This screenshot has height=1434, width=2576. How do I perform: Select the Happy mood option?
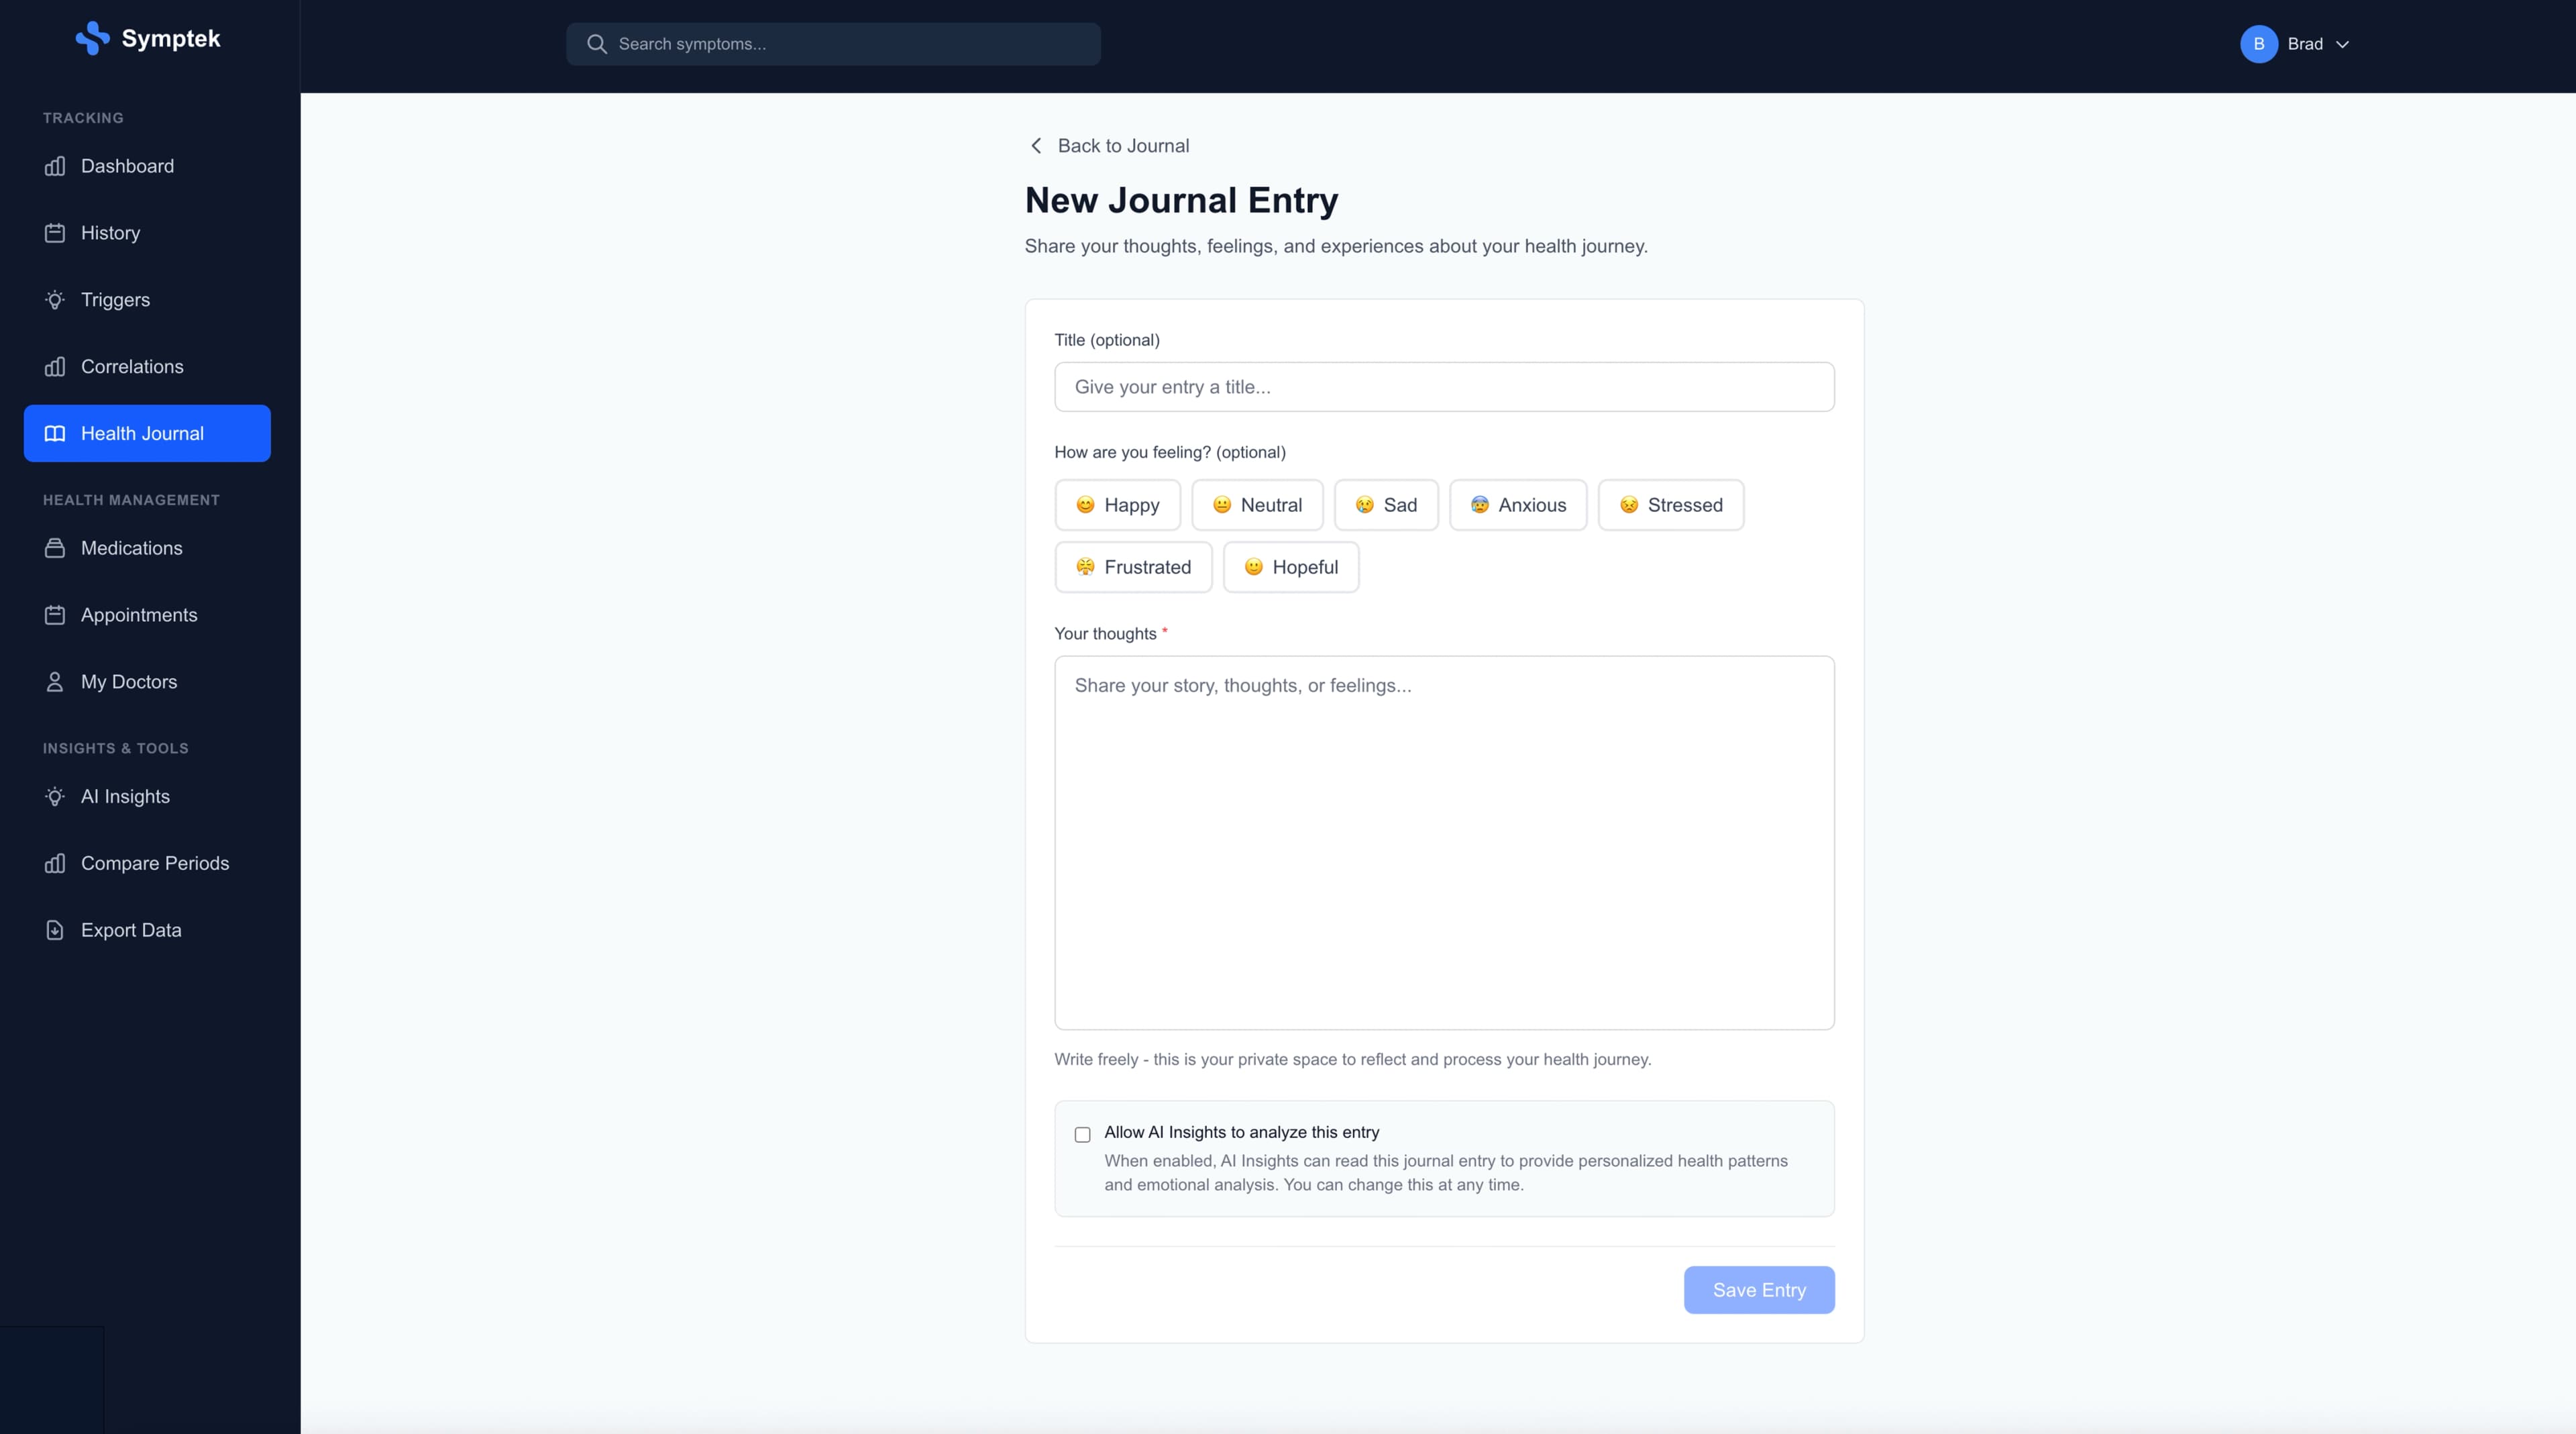(1117, 505)
